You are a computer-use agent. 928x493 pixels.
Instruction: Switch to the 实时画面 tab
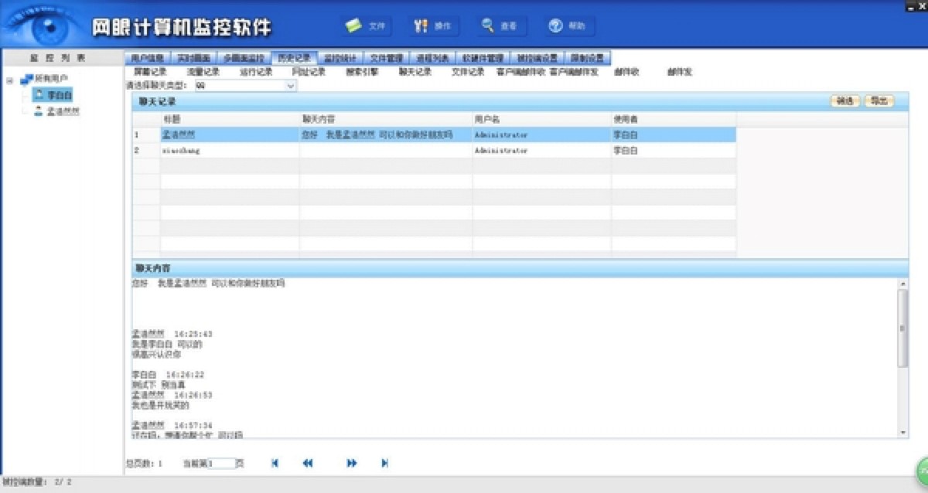pos(193,58)
